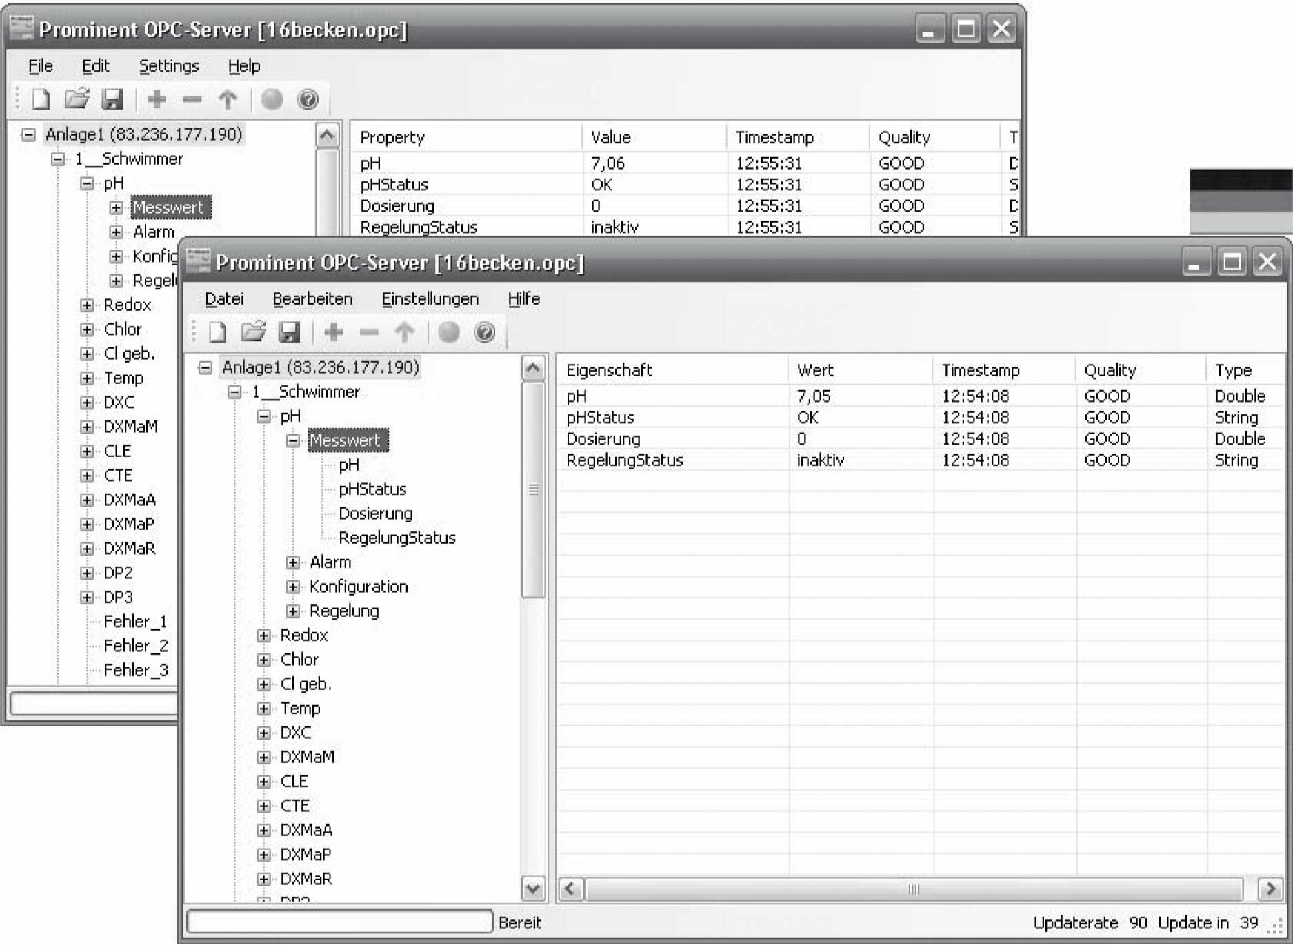
Task: Click table horizontal scroll left arrow
Action: (x=570, y=888)
